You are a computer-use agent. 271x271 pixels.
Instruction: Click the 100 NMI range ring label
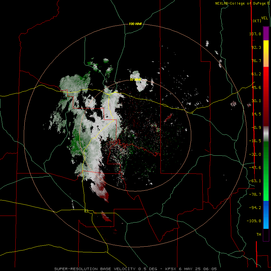point(135,24)
